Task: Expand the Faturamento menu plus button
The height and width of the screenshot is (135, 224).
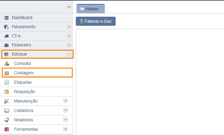Action: tap(69, 27)
